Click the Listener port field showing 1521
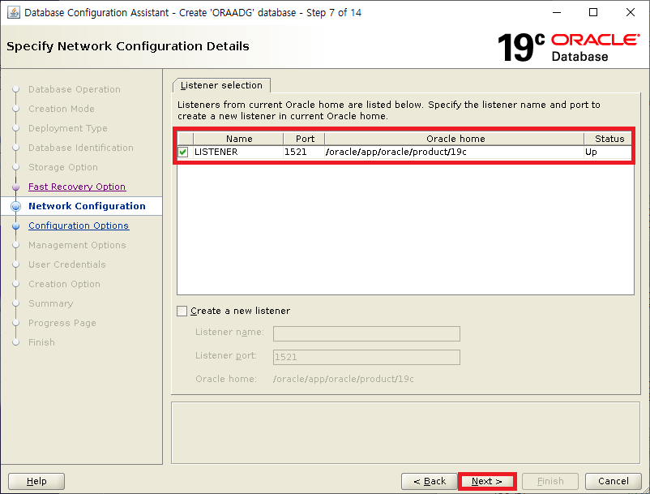This screenshot has height=494, width=650. (x=366, y=357)
